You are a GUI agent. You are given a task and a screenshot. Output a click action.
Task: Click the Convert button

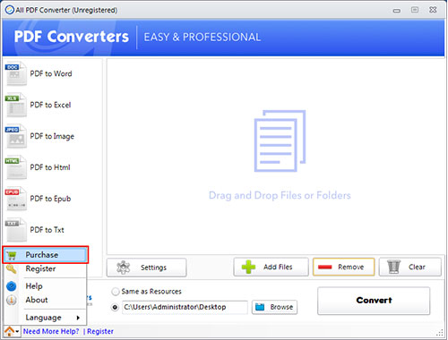374,301
